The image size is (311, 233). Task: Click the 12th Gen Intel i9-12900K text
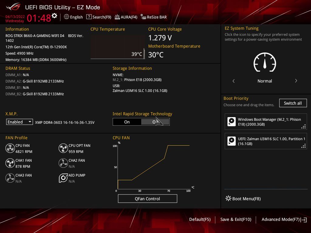point(36,47)
